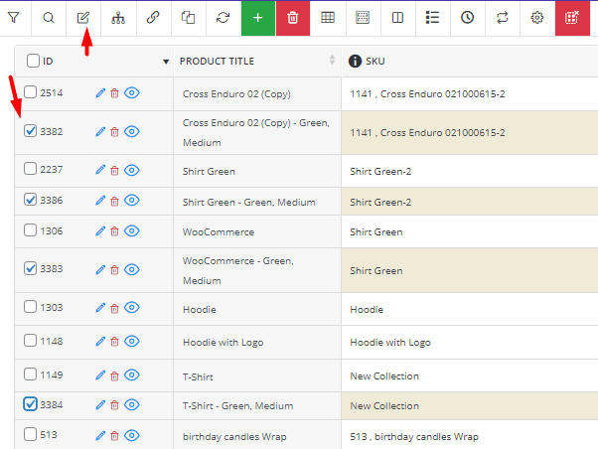Click the SKU column info icon
The width and height of the screenshot is (598, 449).
click(355, 61)
